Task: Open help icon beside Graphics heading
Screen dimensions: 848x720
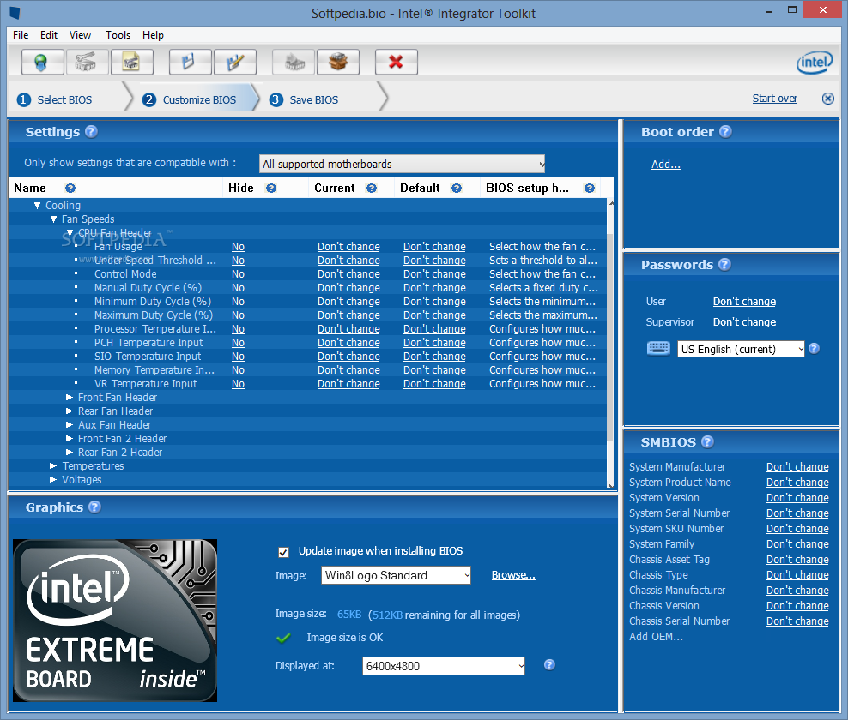Action: pyautogui.click(x=94, y=507)
